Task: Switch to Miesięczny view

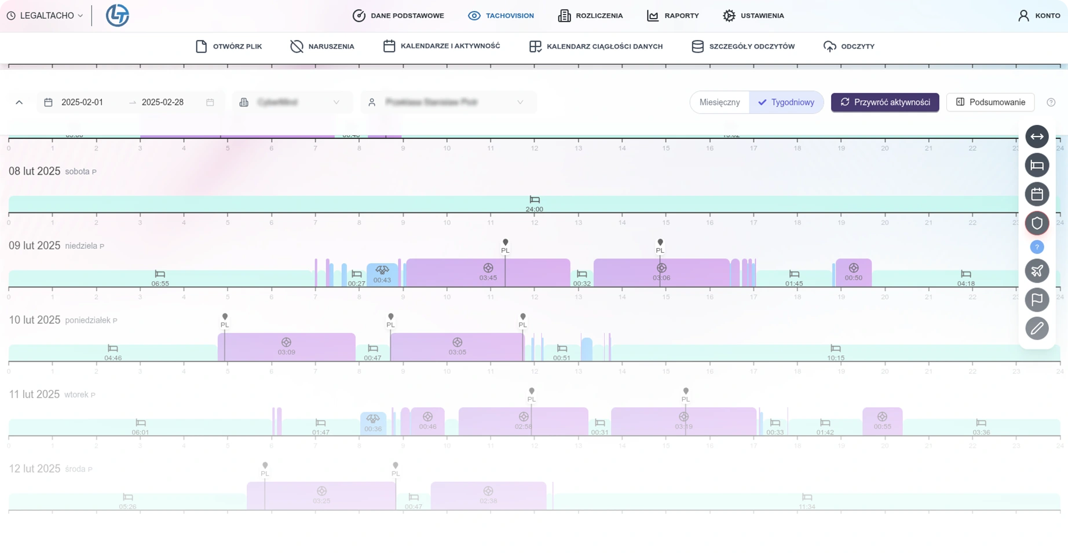Action: click(x=719, y=102)
